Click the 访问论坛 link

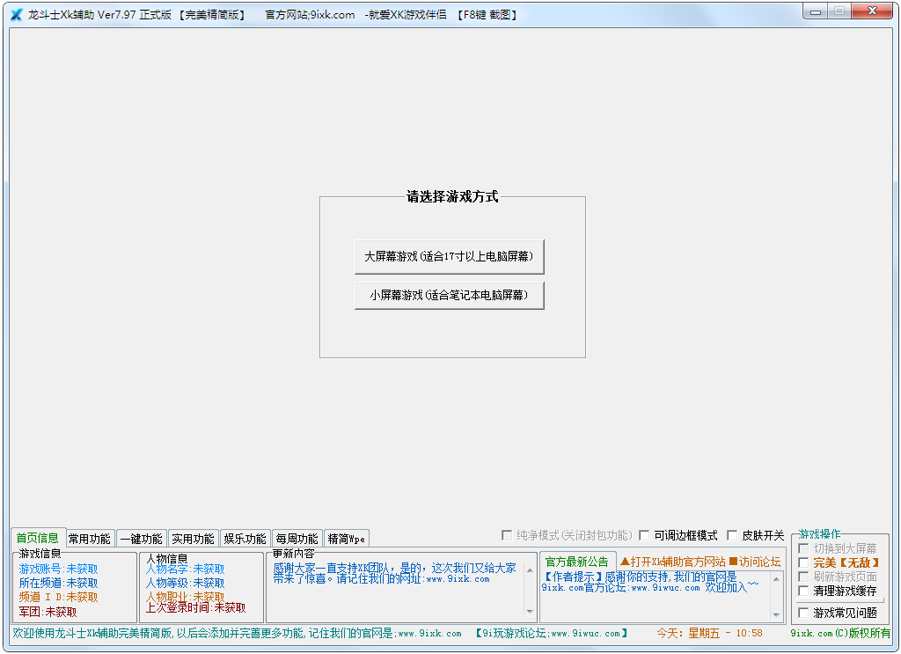tap(758, 562)
